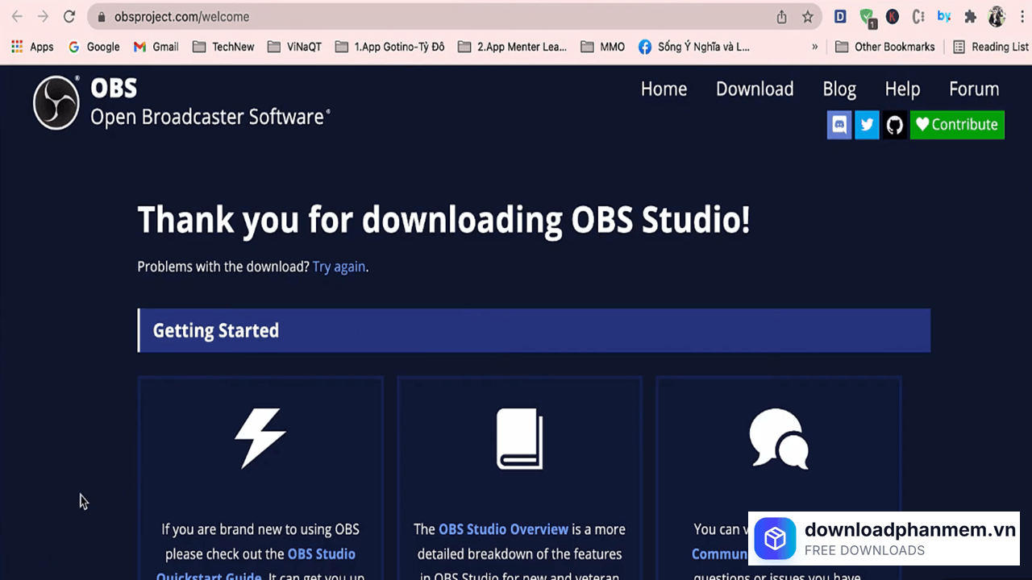The image size is (1032, 580).
Task: Open the MMO bookmark folder
Action: click(x=602, y=47)
